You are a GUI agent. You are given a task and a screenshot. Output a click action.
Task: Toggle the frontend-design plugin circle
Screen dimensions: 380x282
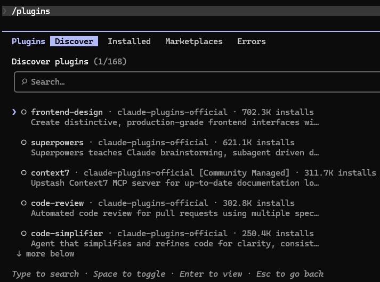(x=24, y=112)
